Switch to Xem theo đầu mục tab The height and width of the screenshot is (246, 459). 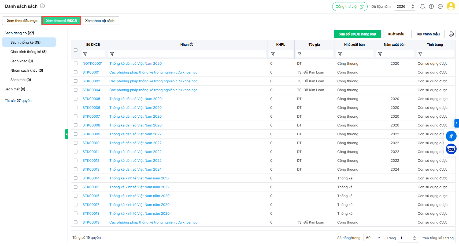click(22, 21)
